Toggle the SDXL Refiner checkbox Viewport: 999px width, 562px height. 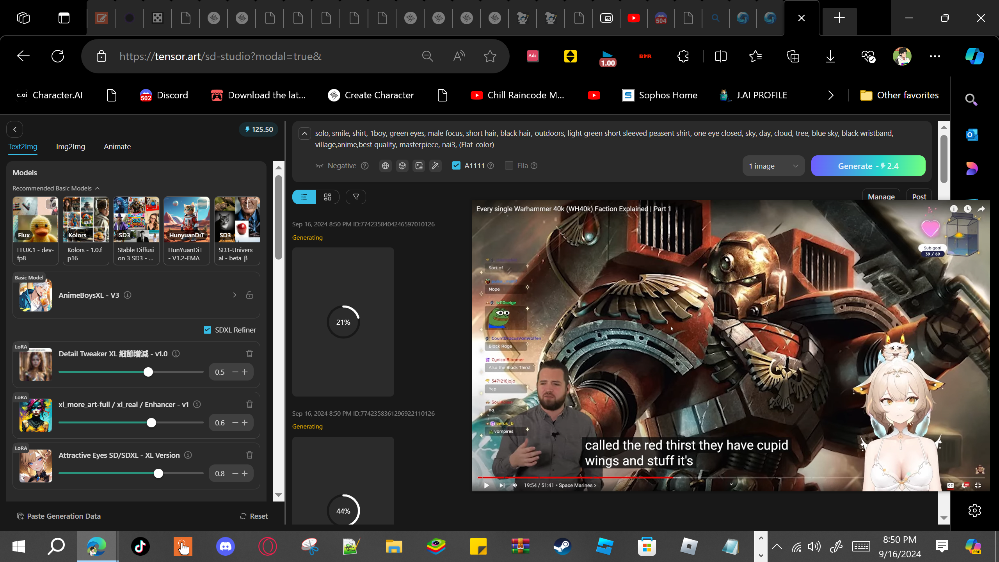click(x=207, y=330)
